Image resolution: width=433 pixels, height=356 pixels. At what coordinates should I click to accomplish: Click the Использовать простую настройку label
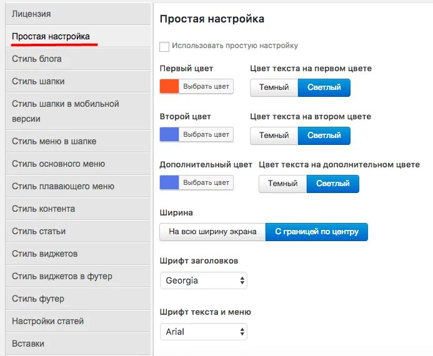(x=235, y=46)
